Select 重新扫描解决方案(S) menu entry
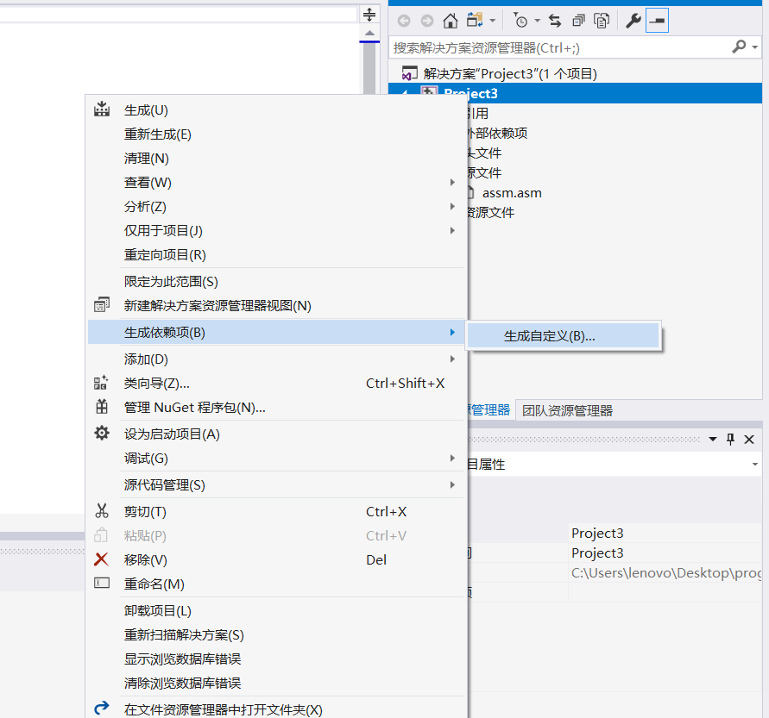769x718 pixels. [276, 634]
